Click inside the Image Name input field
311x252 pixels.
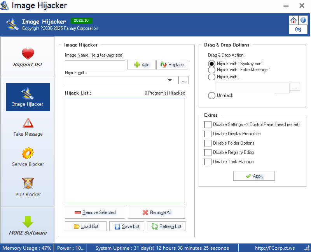click(x=95, y=66)
